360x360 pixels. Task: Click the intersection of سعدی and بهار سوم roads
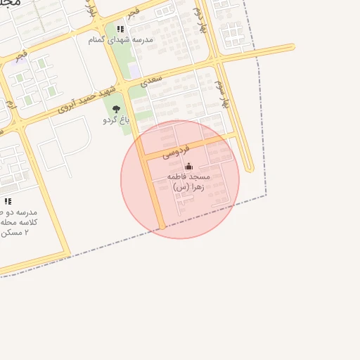pyautogui.click(x=216, y=60)
